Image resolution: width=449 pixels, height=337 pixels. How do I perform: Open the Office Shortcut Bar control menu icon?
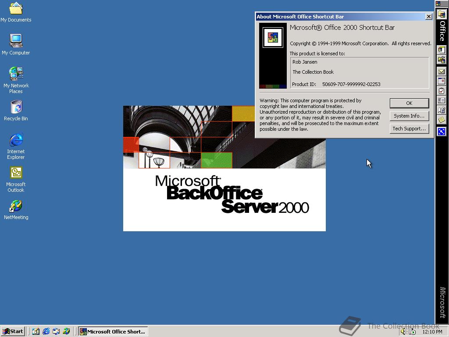tap(438, 3)
